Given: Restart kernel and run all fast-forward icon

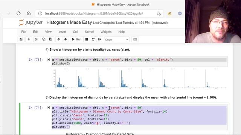Looking at the screenshot, I should (99, 39).
